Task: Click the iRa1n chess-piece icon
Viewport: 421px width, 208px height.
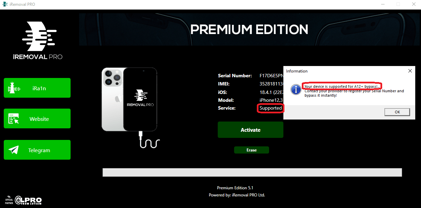Action: pos(14,89)
